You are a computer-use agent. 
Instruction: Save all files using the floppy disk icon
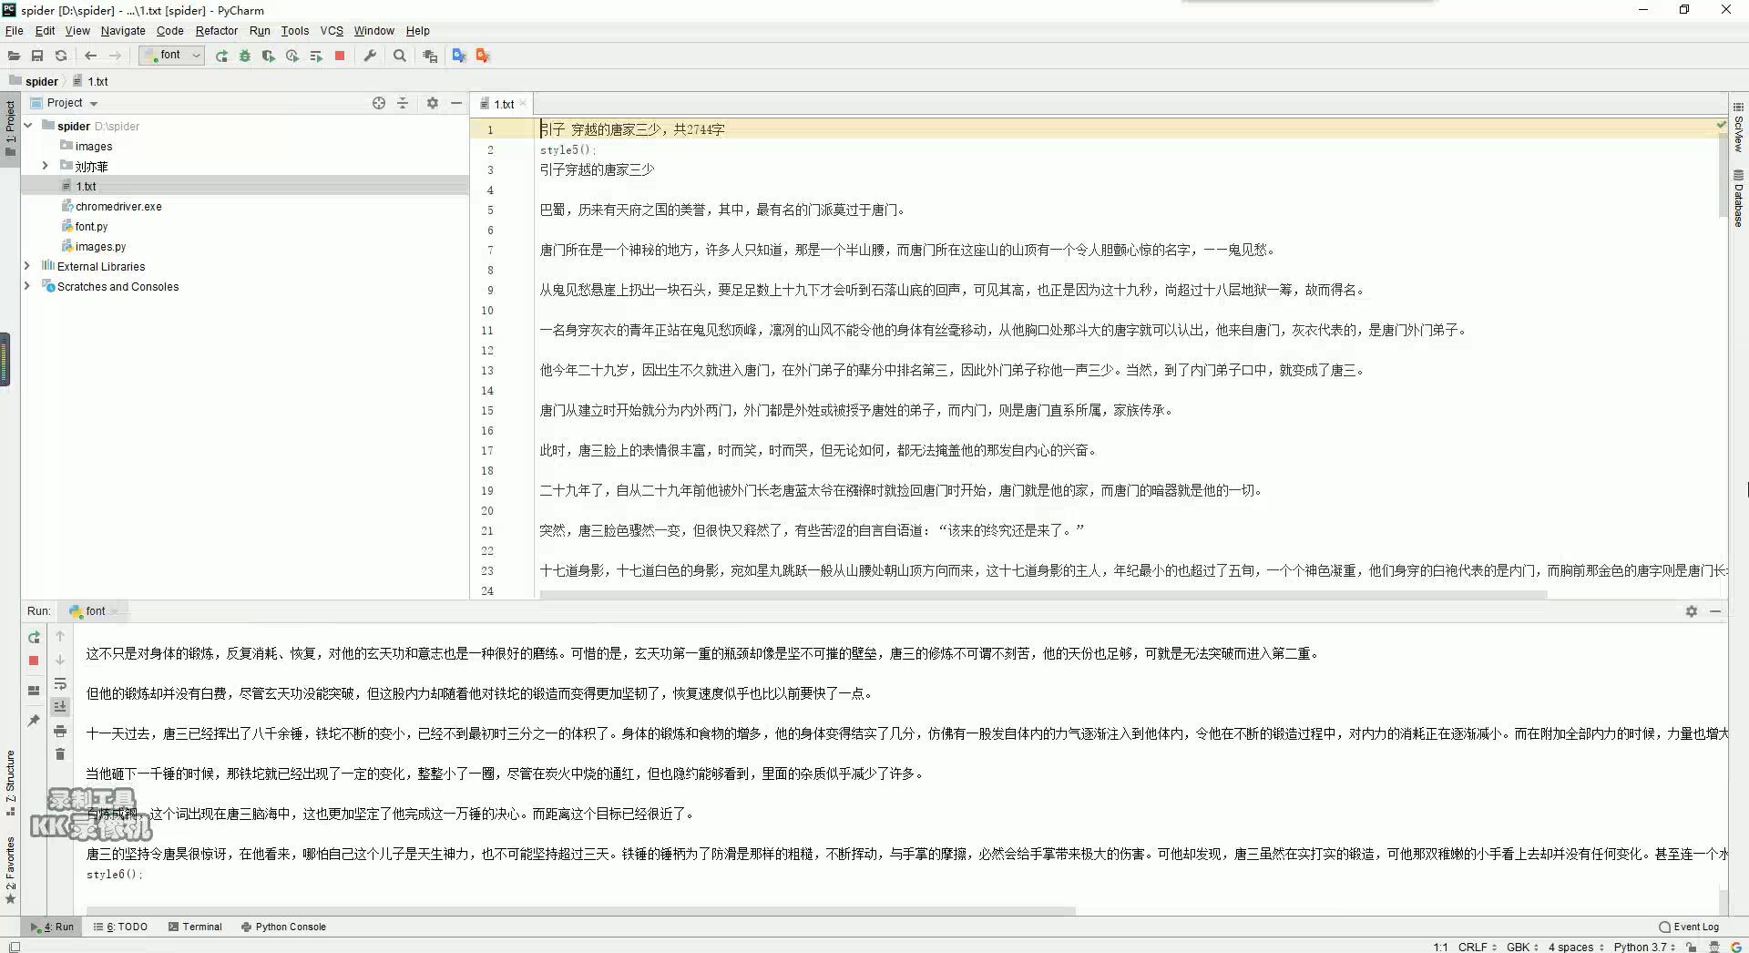point(37,56)
